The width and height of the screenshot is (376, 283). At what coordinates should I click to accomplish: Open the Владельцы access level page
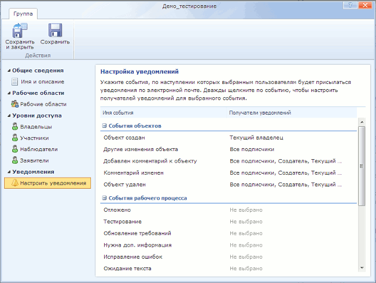36,127
